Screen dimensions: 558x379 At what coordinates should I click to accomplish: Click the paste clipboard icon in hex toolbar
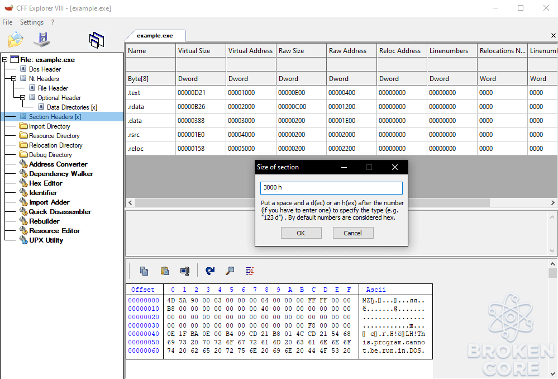coord(164,271)
